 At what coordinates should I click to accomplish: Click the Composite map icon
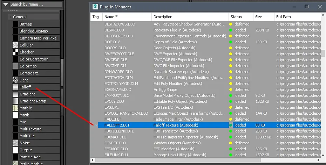click(x=15, y=73)
